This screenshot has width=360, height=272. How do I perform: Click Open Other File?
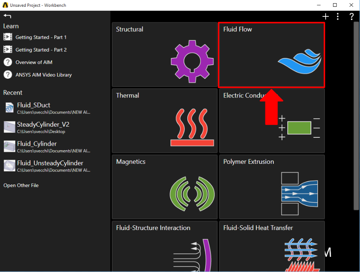[x=21, y=185]
